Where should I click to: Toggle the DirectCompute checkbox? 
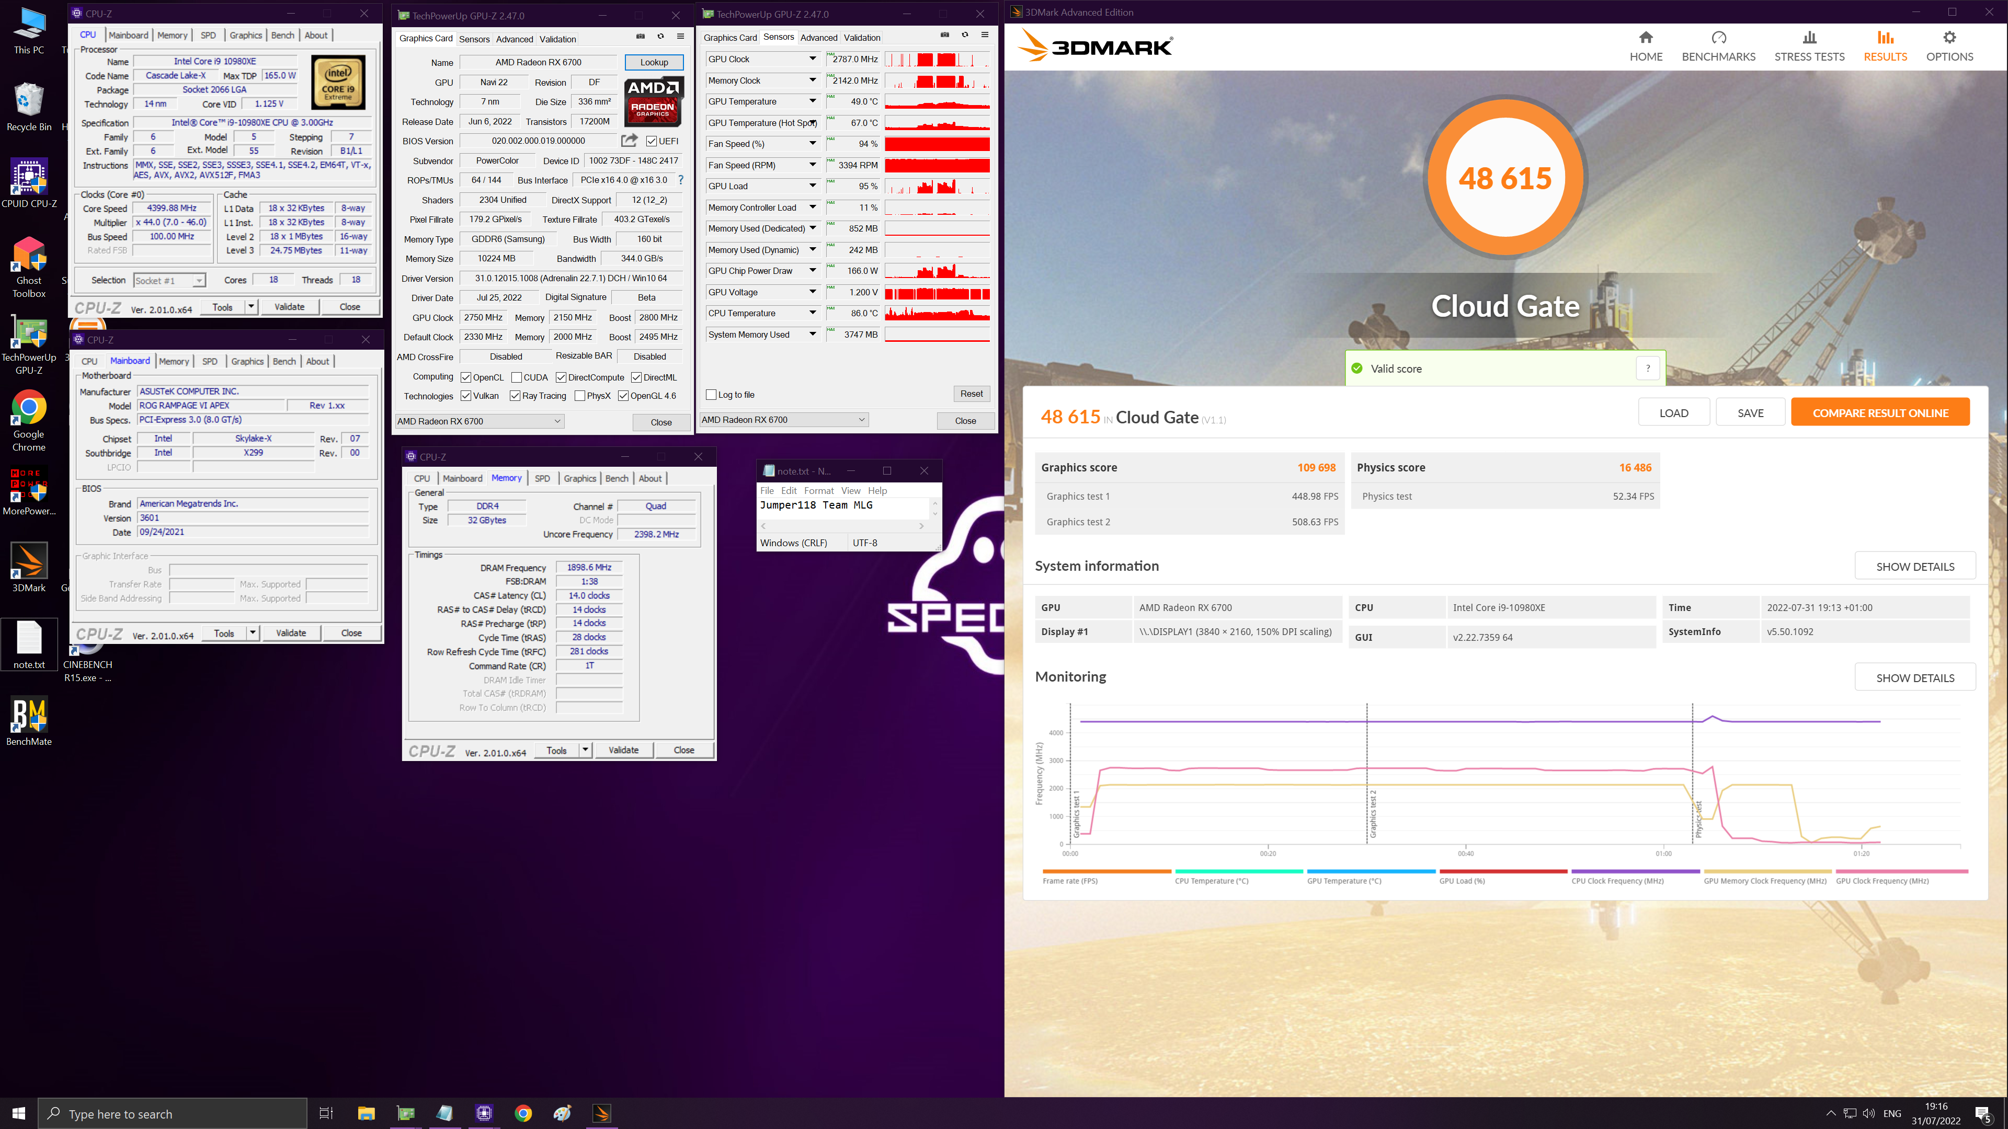tap(561, 377)
